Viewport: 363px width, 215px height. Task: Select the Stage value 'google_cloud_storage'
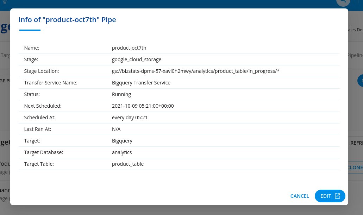point(137,59)
